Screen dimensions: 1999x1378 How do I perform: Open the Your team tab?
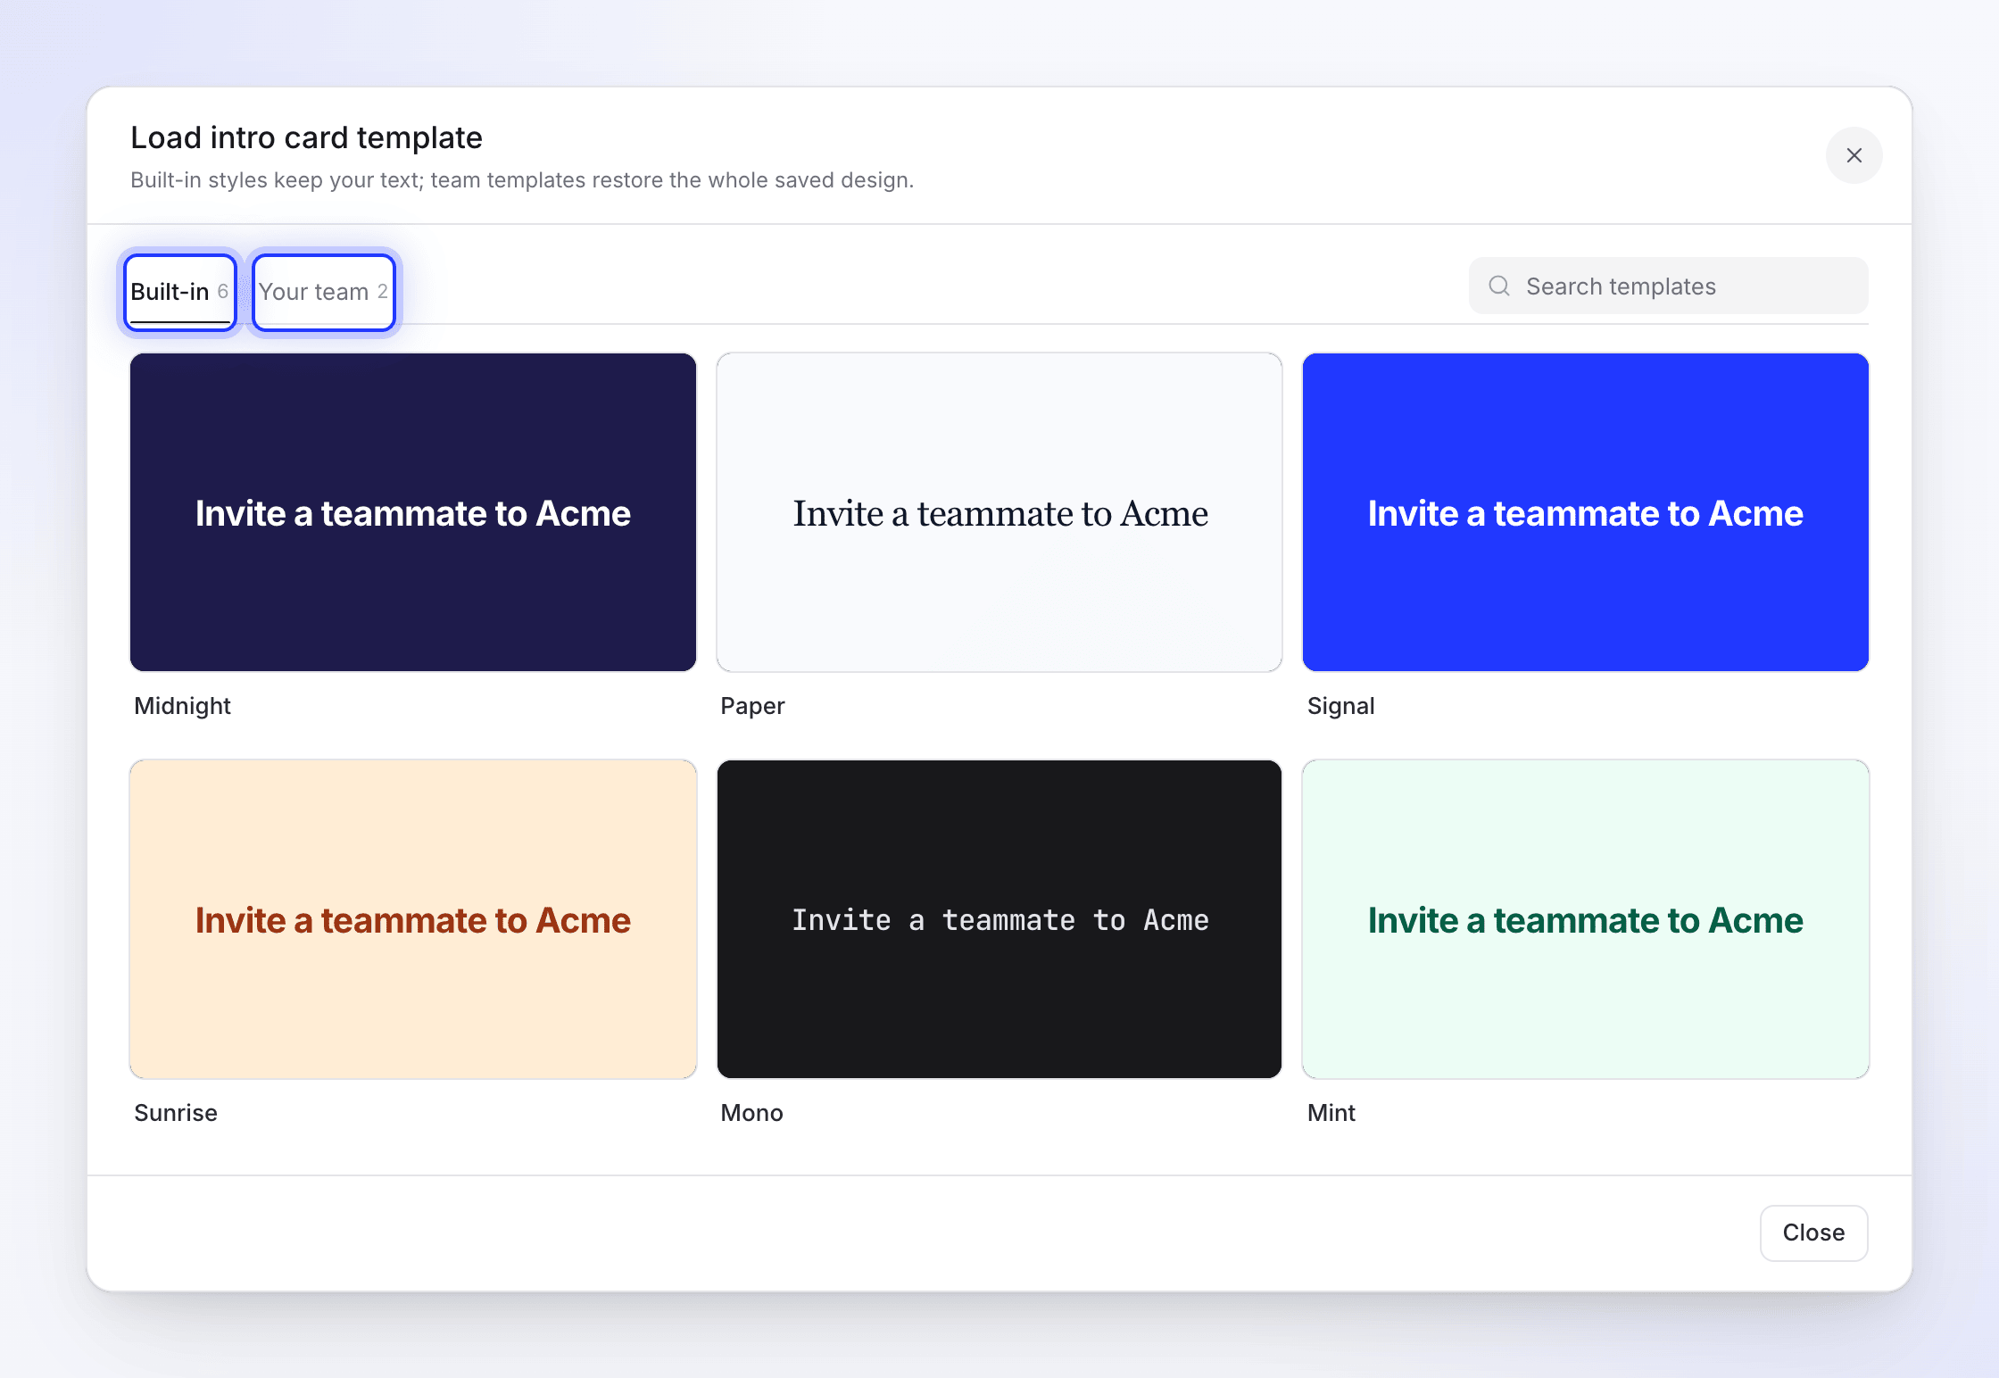[323, 292]
